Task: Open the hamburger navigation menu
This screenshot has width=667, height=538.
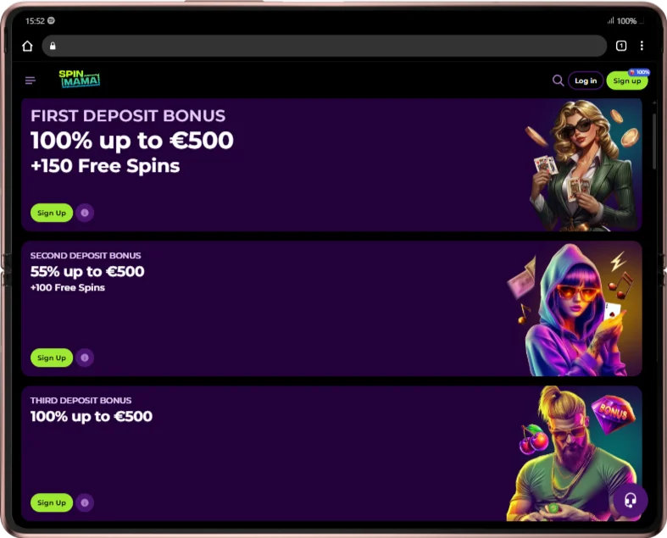Action: pos(31,80)
